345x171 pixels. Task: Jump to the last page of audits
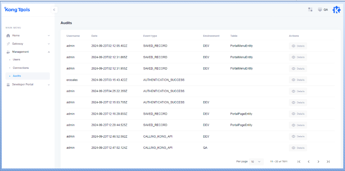[328, 162]
